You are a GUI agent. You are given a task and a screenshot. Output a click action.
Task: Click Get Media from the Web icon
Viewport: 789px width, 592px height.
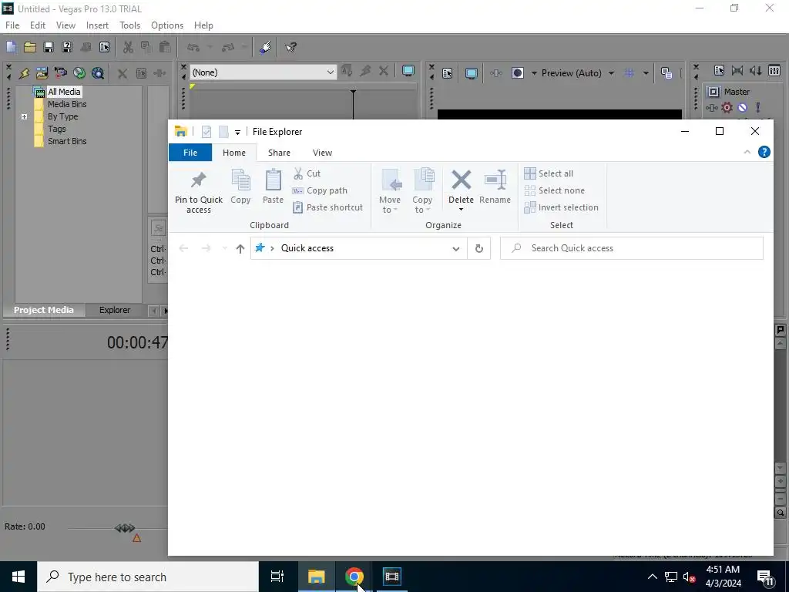pos(98,73)
